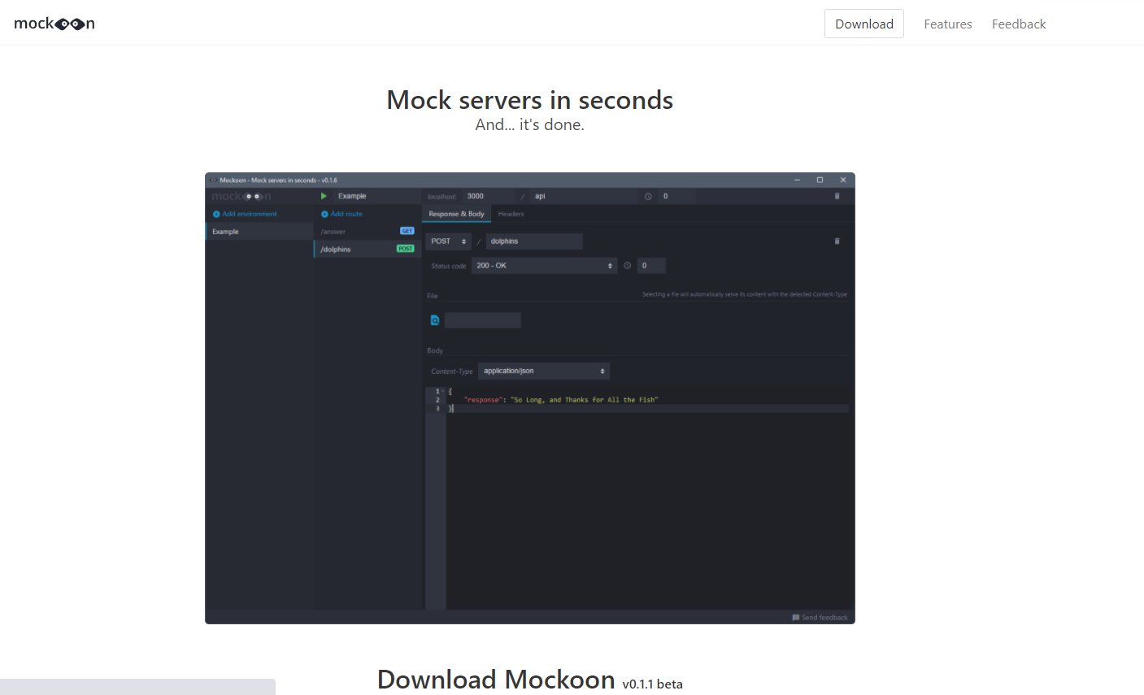Screen dimensions: 1144x695
Task: Click the And... it's done. subtitle
Action: click(x=530, y=124)
